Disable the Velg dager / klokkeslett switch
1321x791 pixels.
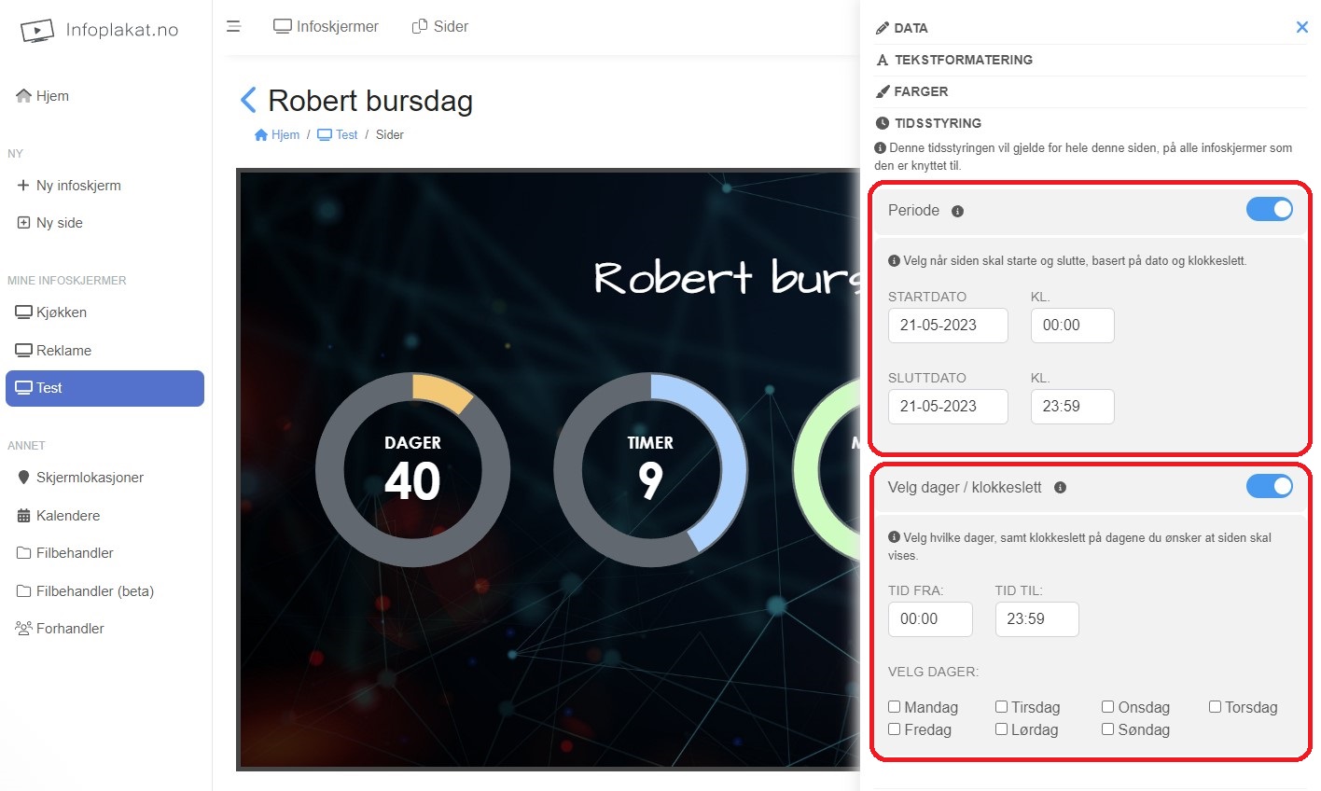pyautogui.click(x=1270, y=486)
